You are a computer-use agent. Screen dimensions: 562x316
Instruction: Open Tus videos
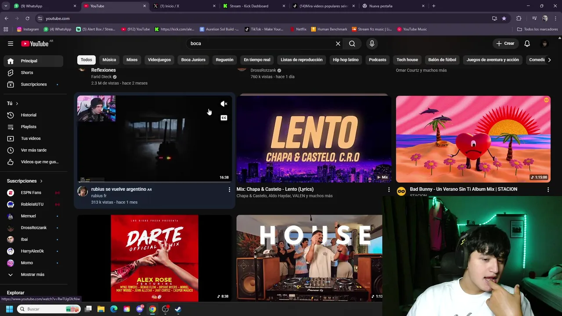(33, 138)
